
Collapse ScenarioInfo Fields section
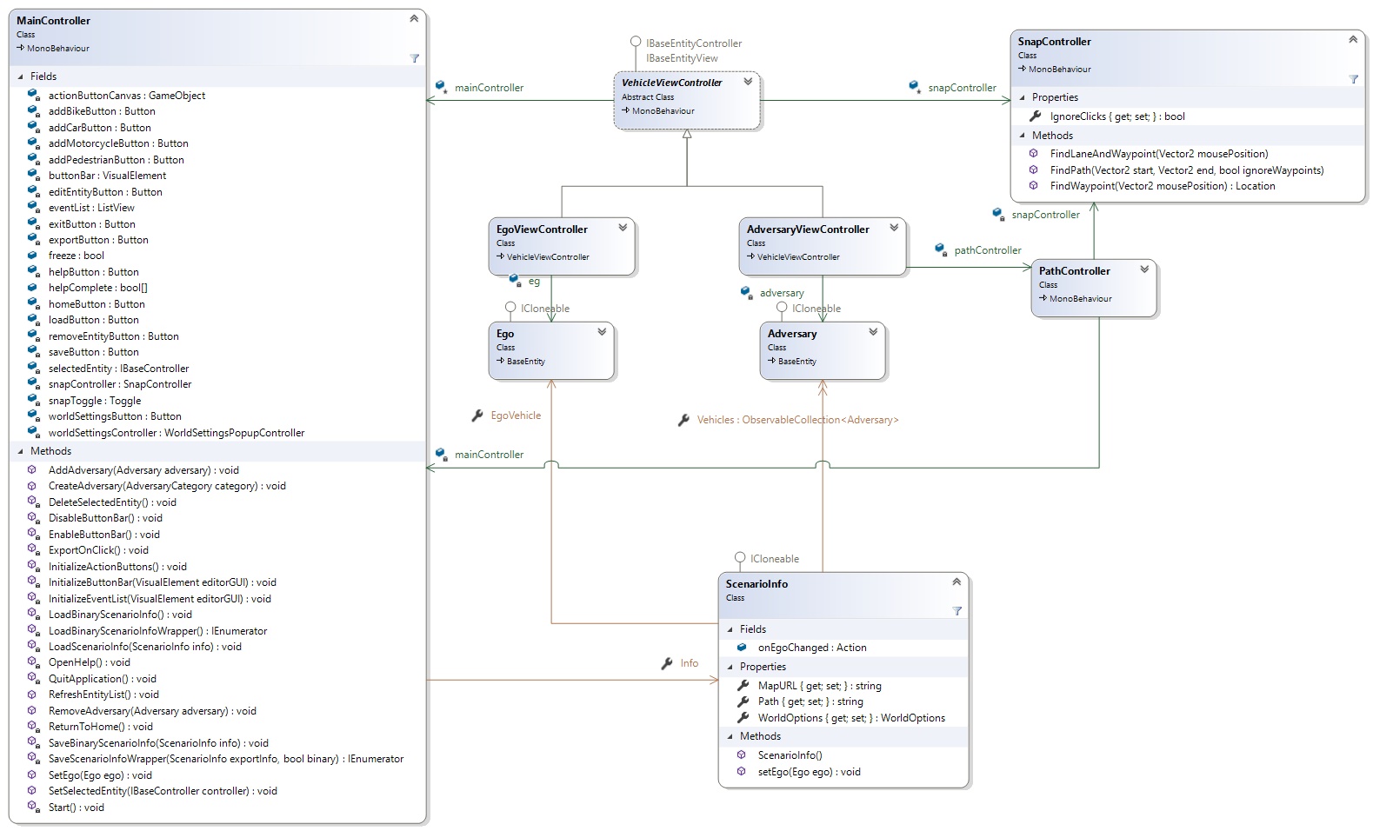tap(730, 629)
